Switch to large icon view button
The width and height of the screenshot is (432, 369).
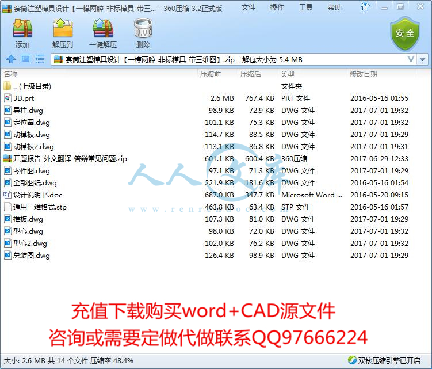point(25,59)
